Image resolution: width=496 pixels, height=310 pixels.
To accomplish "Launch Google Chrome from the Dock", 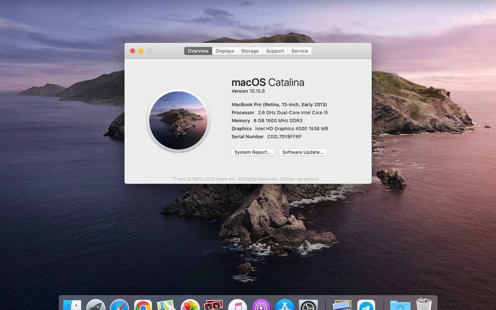I will coord(143,305).
